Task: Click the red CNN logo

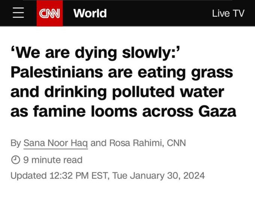Action: [50, 13]
